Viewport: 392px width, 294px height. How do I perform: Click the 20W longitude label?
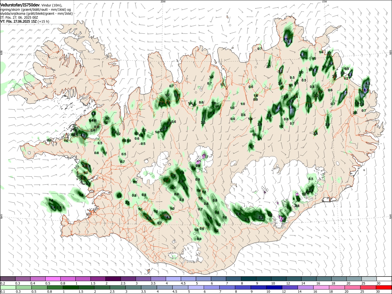point(163,2)
